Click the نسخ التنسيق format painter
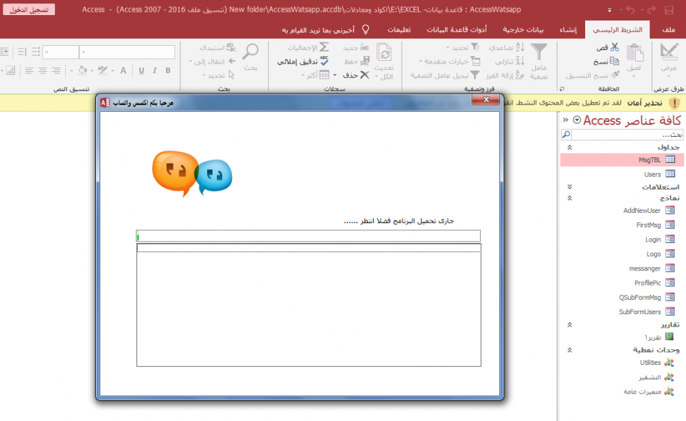This screenshot has width=686, height=421. [593, 75]
